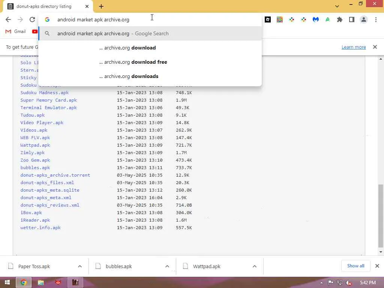Screen dimensions: 384x288
Task: Open Video Player.apk link
Action: pyautogui.click(x=42, y=123)
